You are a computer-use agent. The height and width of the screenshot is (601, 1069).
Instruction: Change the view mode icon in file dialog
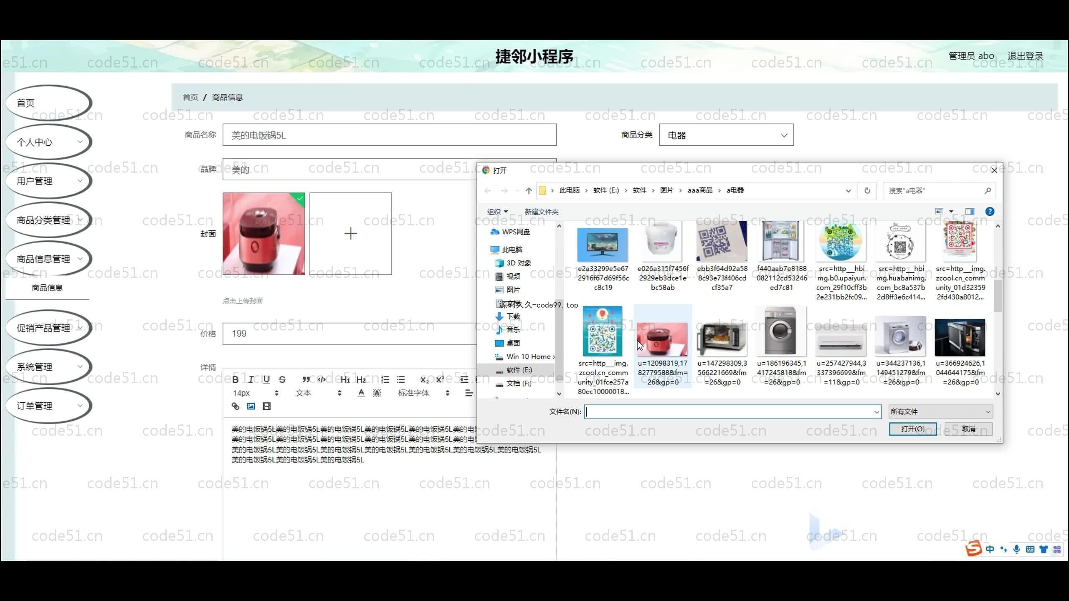click(940, 212)
